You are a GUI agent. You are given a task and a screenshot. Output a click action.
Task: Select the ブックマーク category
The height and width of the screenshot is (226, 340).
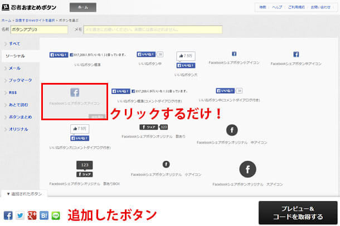pos(20,81)
